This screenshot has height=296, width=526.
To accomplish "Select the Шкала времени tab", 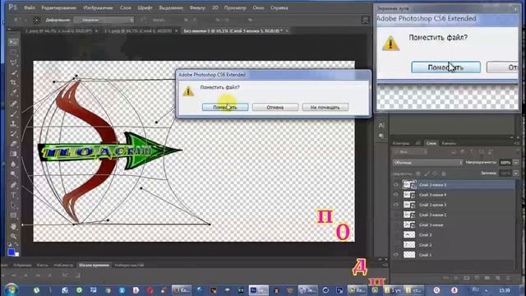I will tap(94, 265).
